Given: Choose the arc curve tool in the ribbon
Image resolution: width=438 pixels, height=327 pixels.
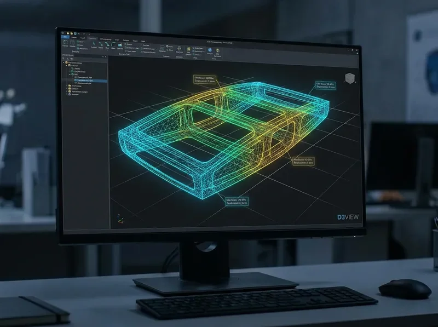Looking at the screenshot, I should (x=113, y=44).
